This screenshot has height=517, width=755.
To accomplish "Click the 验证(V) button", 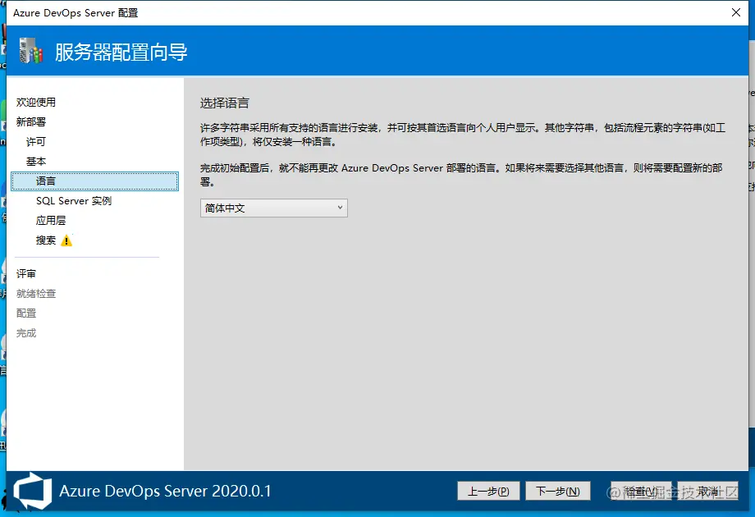I will click(x=641, y=491).
